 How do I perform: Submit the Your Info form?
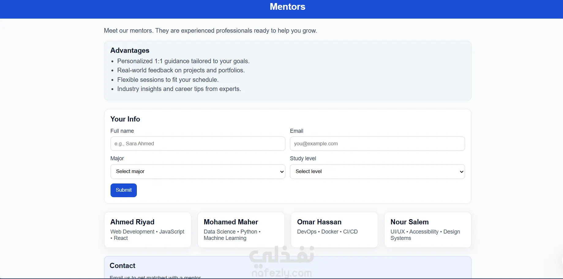pyautogui.click(x=124, y=190)
